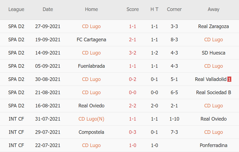Click the 0-2 score of Real Valladolid match
Screen dimensions: 239x152
click(x=133, y=79)
